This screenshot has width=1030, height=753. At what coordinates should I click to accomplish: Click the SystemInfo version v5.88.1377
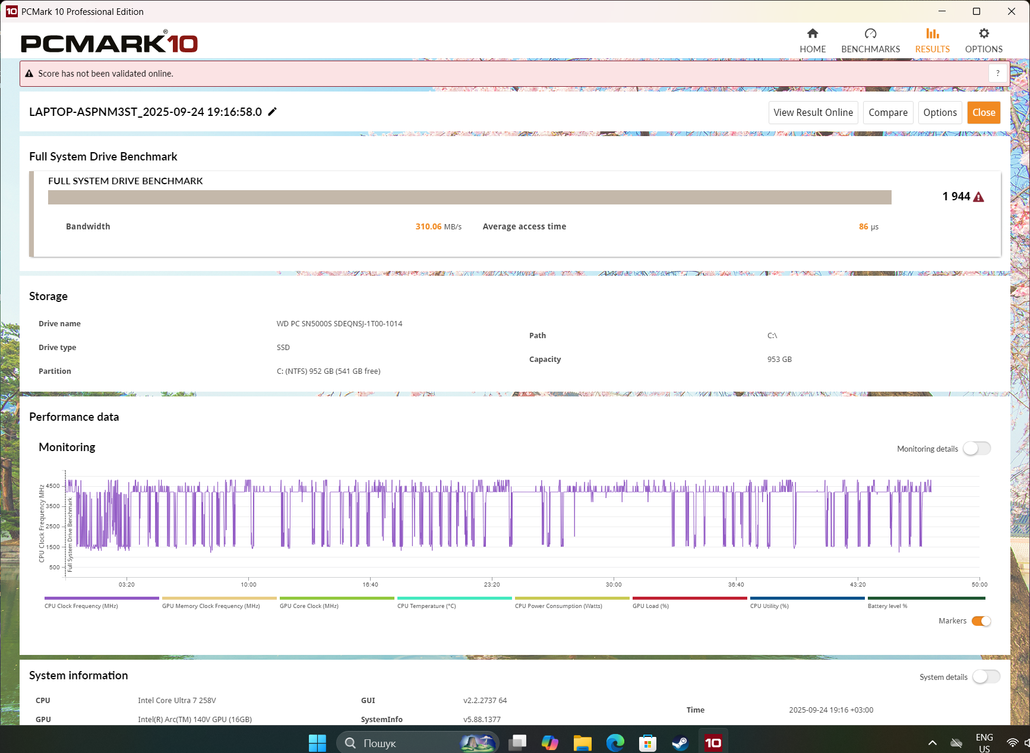point(482,720)
